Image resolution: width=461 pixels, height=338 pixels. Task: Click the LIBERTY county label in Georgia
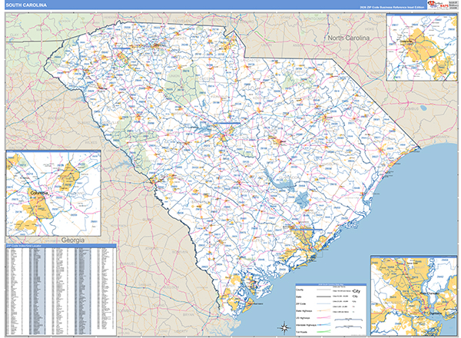(x=181, y=331)
